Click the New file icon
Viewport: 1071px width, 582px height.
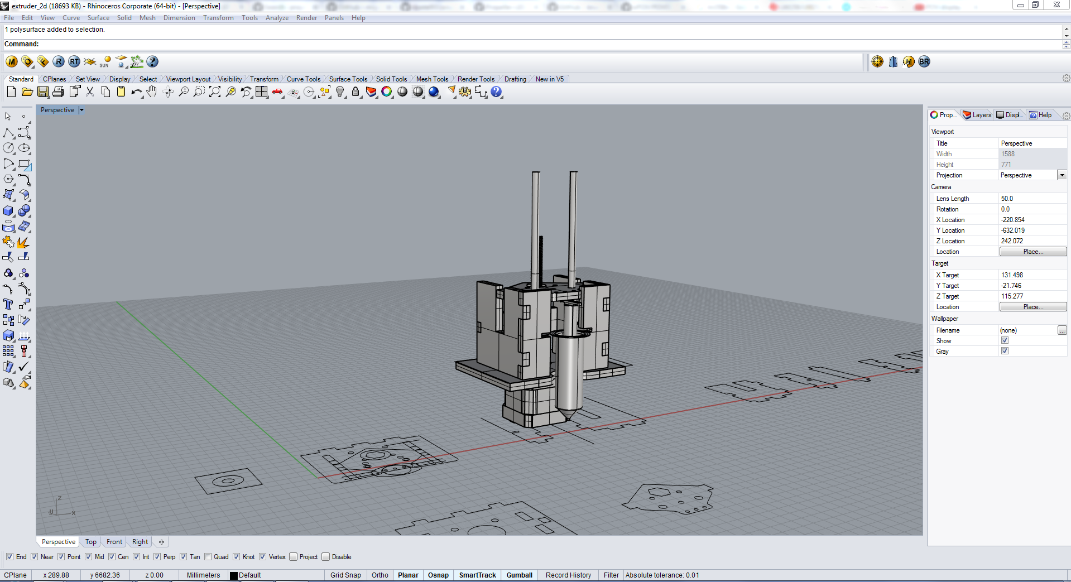[x=11, y=92]
